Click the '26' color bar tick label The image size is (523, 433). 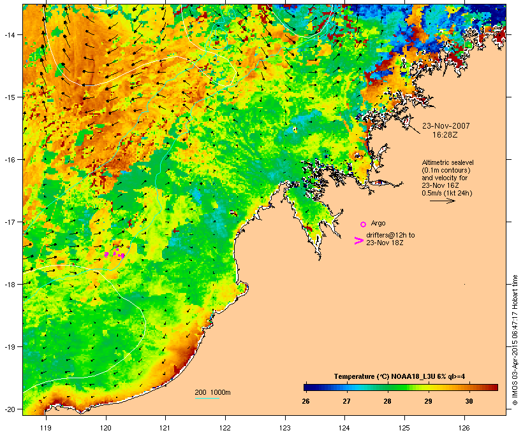(306, 401)
